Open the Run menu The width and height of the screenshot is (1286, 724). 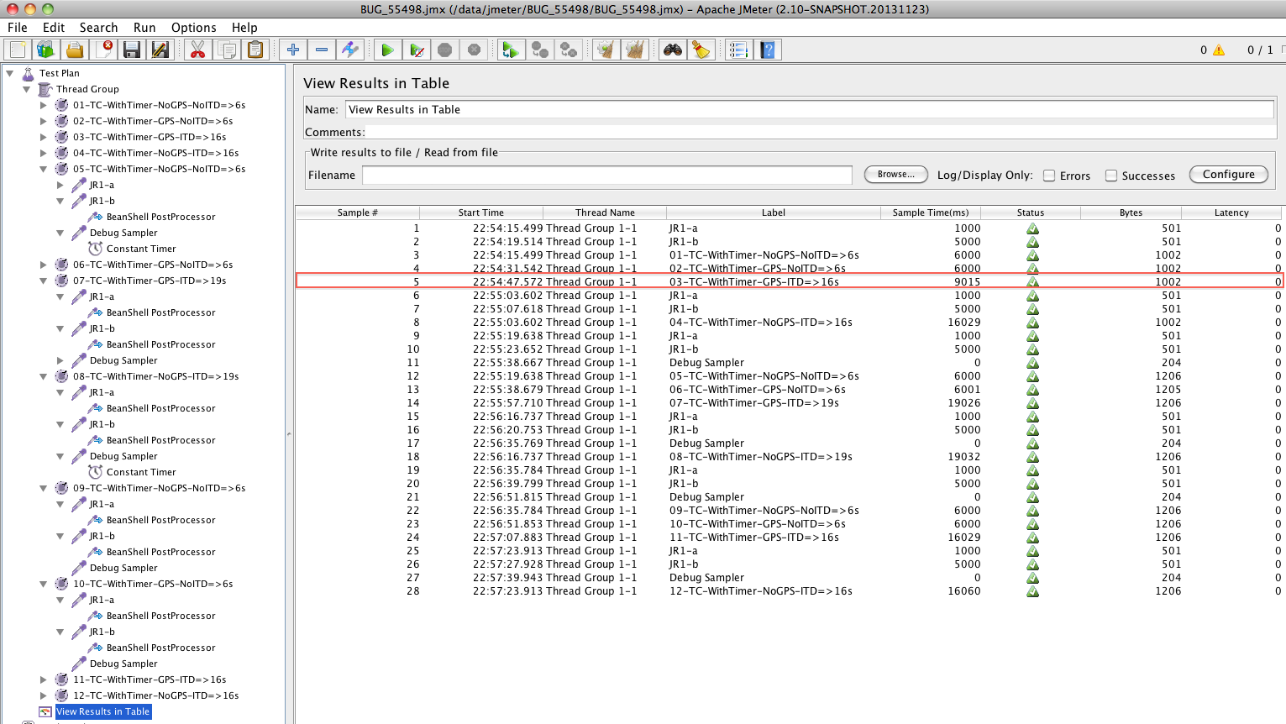144,27
